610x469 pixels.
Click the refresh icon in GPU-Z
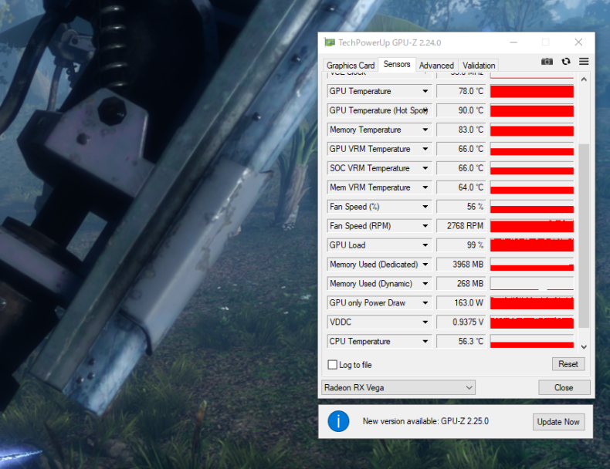566,62
